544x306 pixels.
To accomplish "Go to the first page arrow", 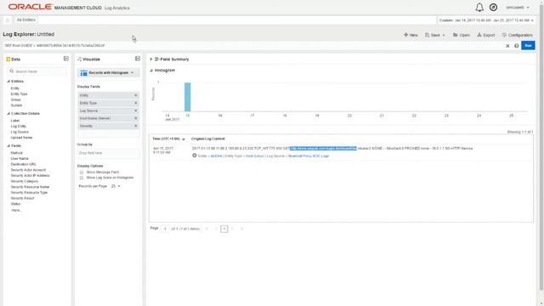I will [x=207, y=229].
